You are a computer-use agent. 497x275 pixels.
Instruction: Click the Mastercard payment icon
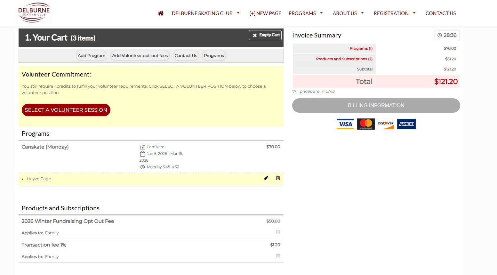coord(366,124)
